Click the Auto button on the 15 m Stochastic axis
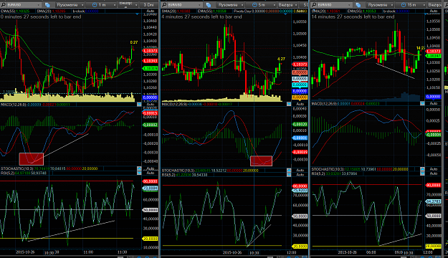The height and width of the screenshot is (258, 448). pyautogui.click(x=433, y=169)
